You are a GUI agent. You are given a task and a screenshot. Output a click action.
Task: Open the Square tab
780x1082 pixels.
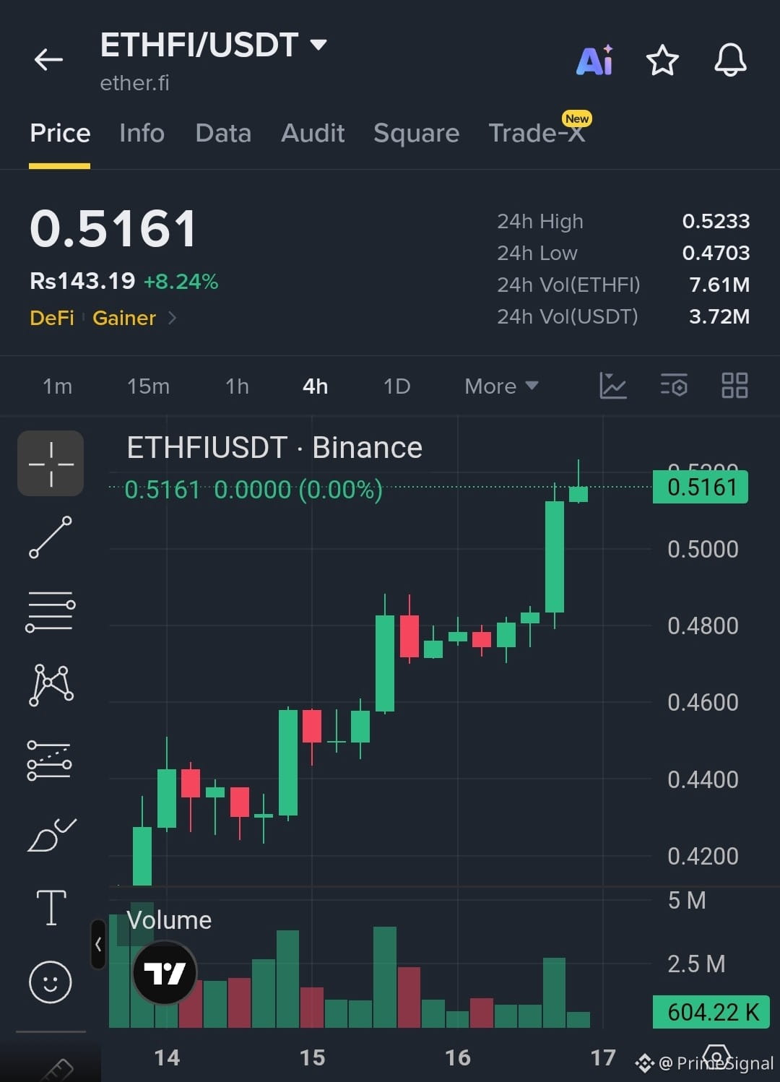coord(416,133)
